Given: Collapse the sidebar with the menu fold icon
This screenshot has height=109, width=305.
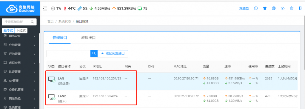Looking at the screenshot, I should coord(45,8).
